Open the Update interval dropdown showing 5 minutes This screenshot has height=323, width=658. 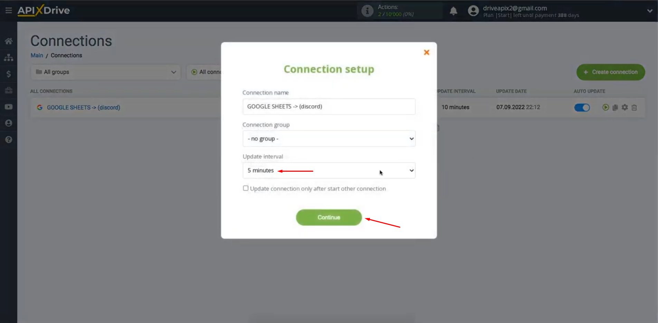point(328,170)
